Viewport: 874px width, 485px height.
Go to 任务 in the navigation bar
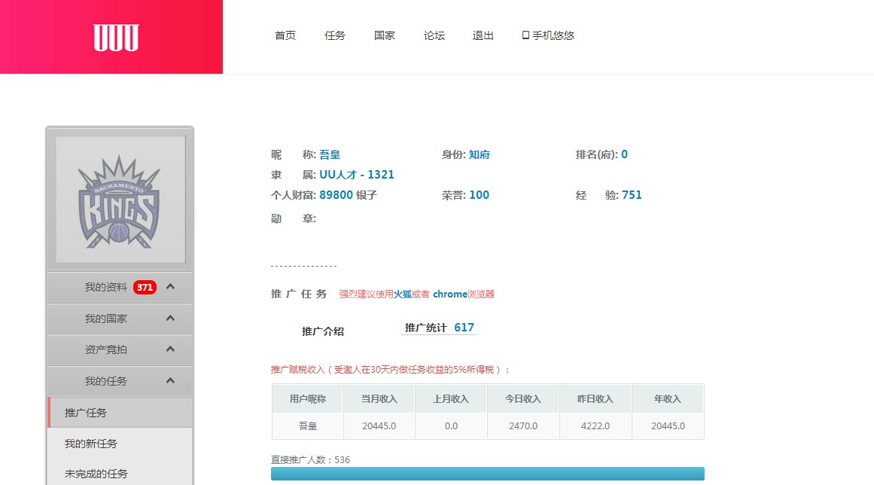(x=335, y=35)
